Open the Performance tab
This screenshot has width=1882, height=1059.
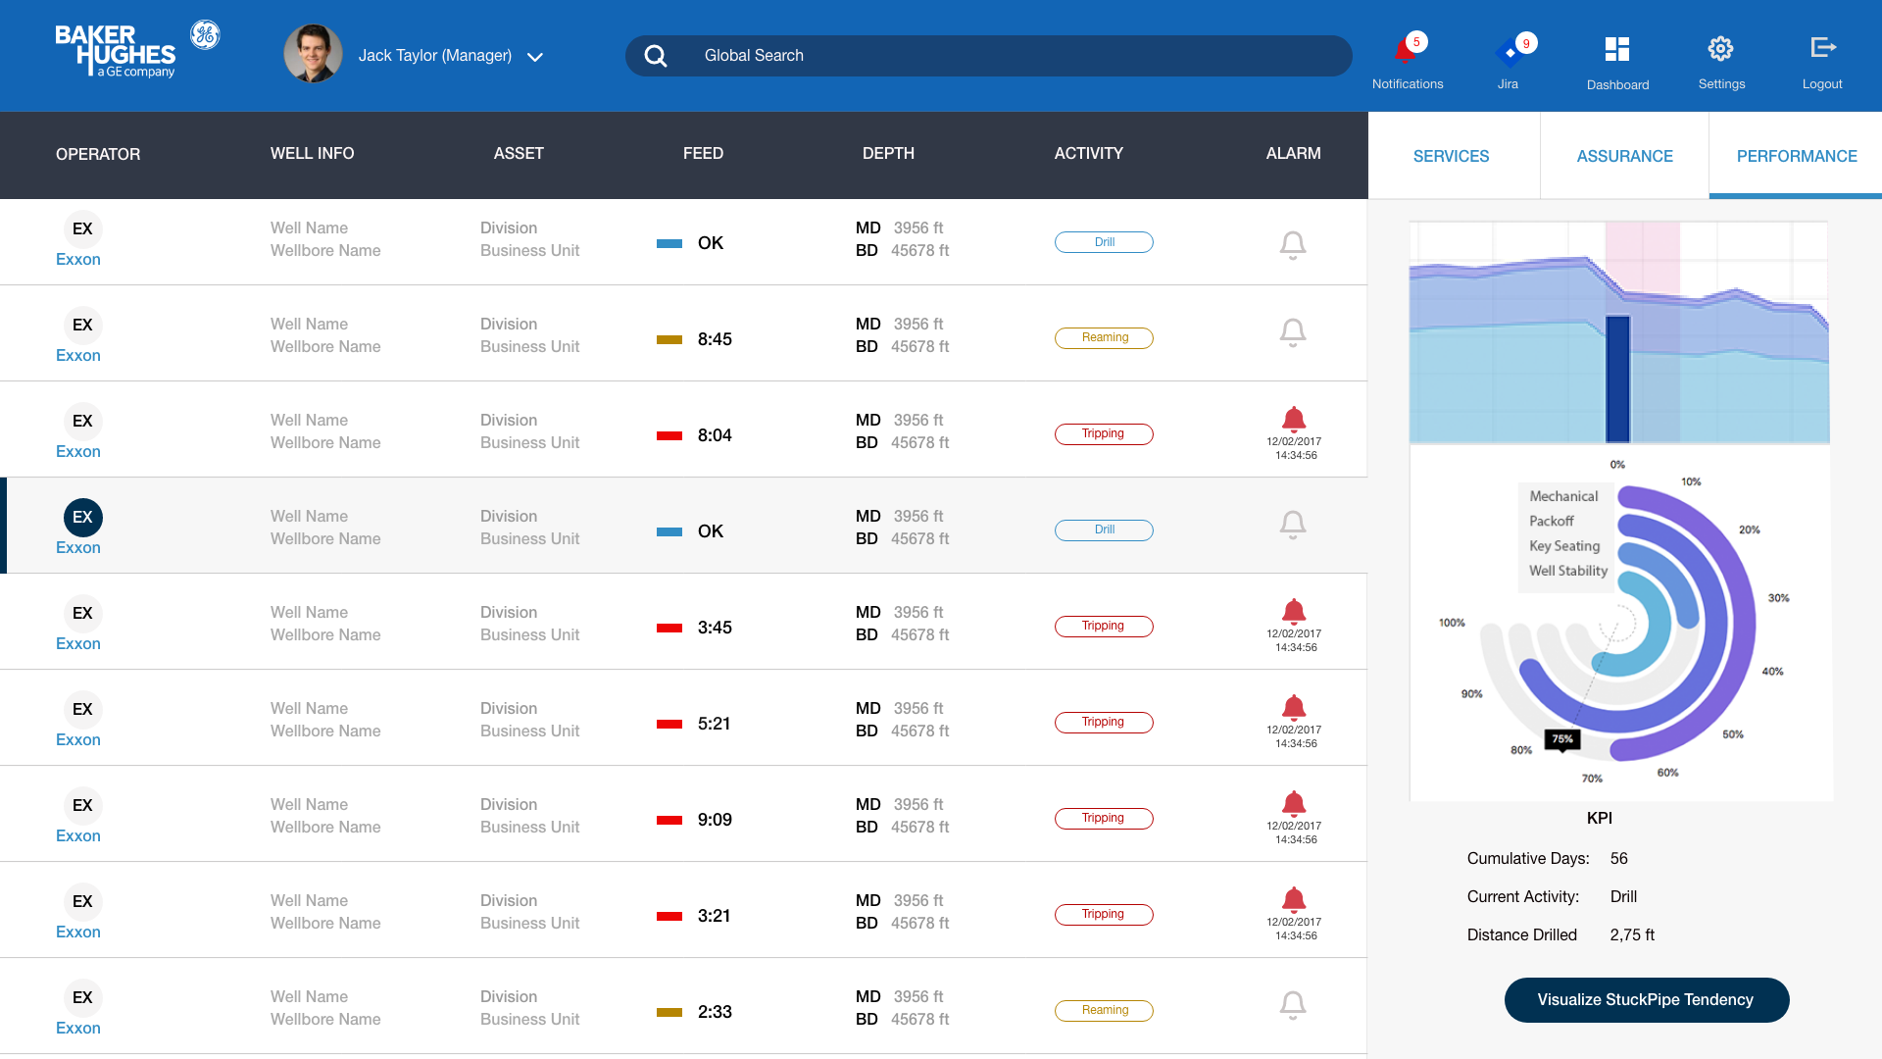pyautogui.click(x=1796, y=156)
